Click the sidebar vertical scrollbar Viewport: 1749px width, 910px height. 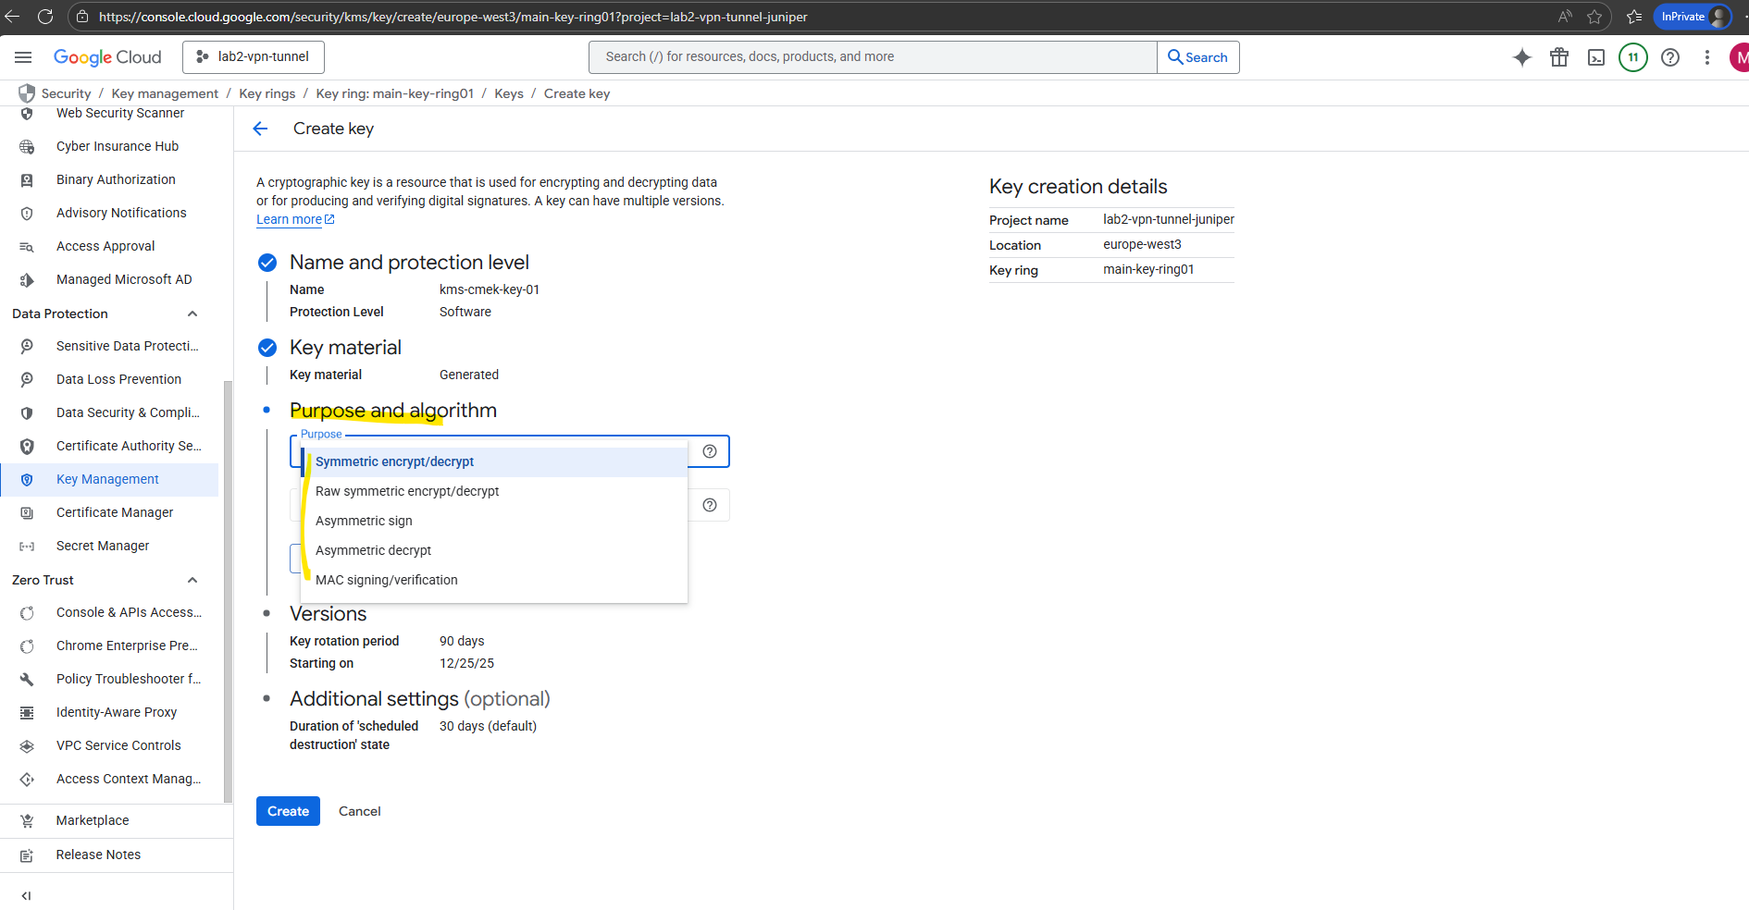click(x=228, y=592)
